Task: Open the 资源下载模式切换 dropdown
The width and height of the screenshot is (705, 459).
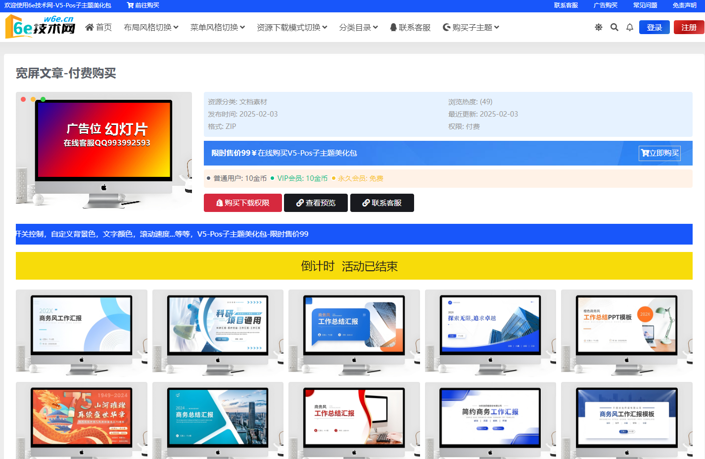Action: (292, 27)
